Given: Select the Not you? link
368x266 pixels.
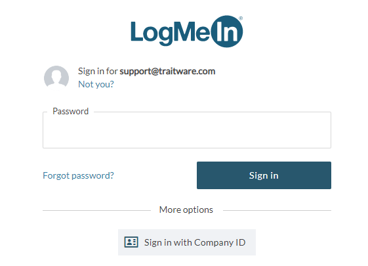Looking at the screenshot, I should [96, 84].
